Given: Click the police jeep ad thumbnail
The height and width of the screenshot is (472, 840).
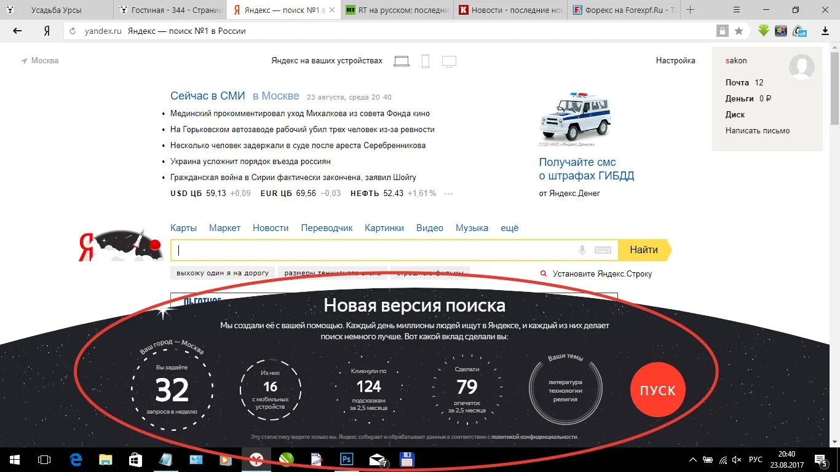Looking at the screenshot, I should 576,118.
